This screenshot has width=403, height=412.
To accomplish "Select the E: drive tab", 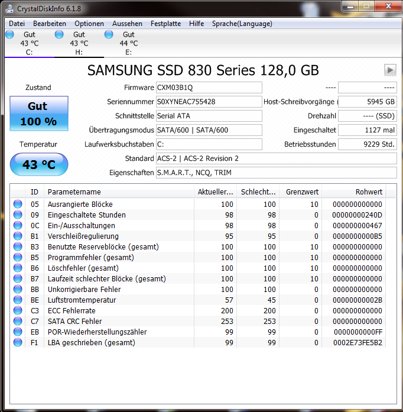I will click(129, 43).
